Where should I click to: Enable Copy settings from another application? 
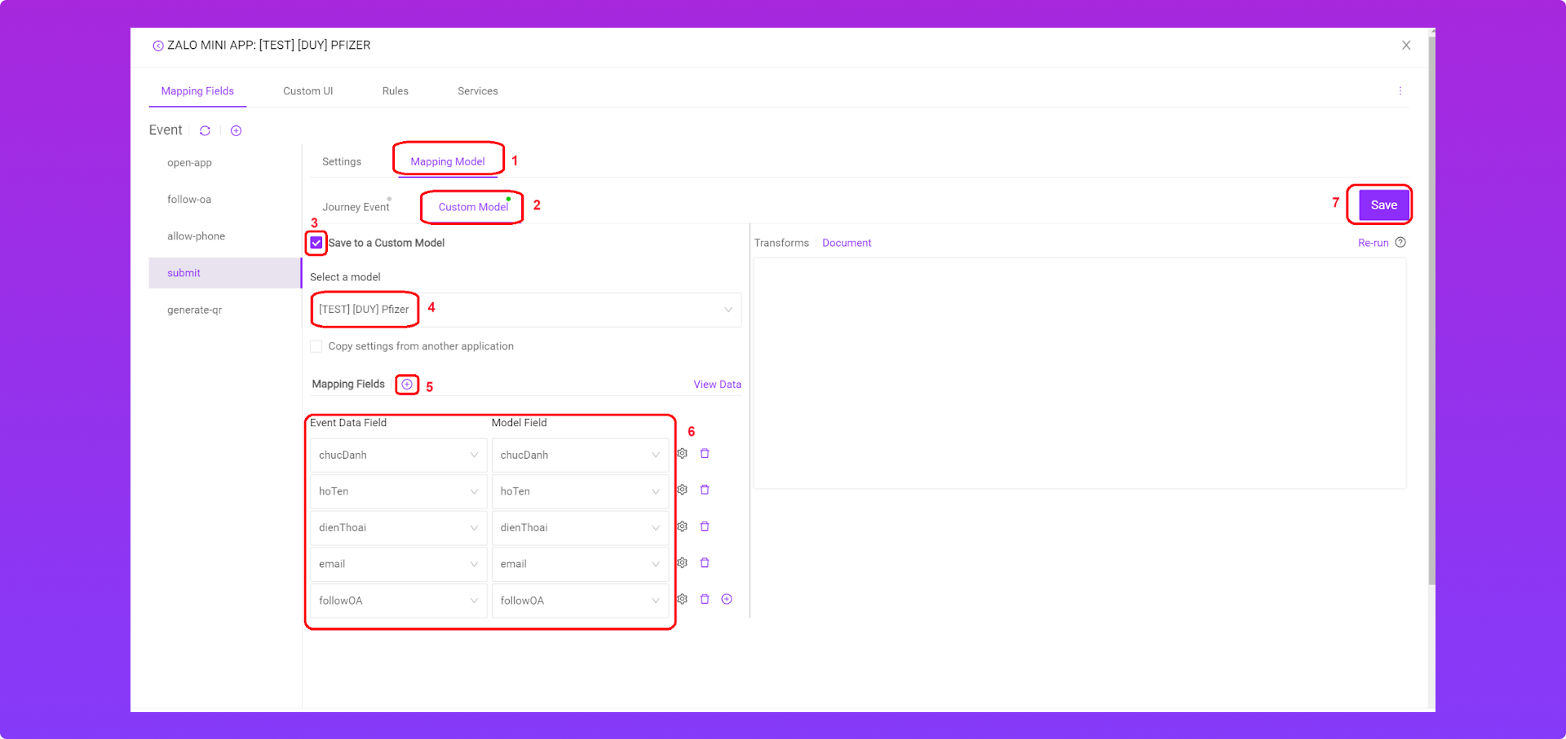(316, 346)
